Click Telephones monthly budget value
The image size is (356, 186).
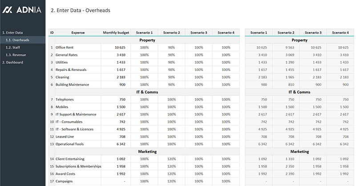(116, 99)
